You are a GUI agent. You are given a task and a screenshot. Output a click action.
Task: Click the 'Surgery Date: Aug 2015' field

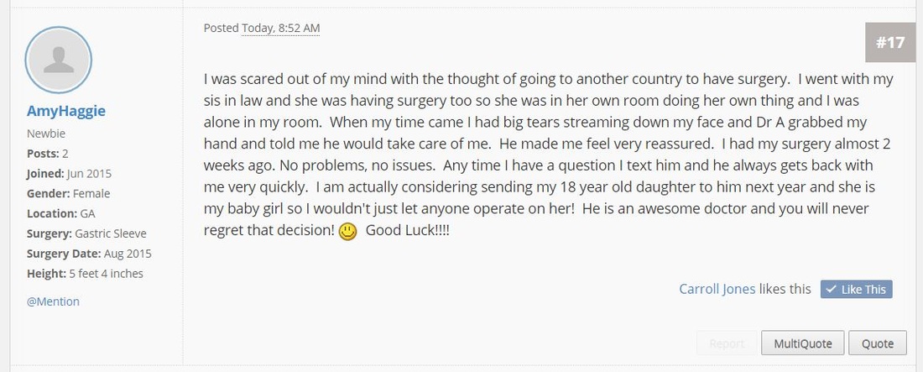(x=89, y=254)
